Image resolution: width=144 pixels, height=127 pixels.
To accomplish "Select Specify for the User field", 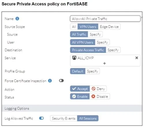I will click(102, 42).
